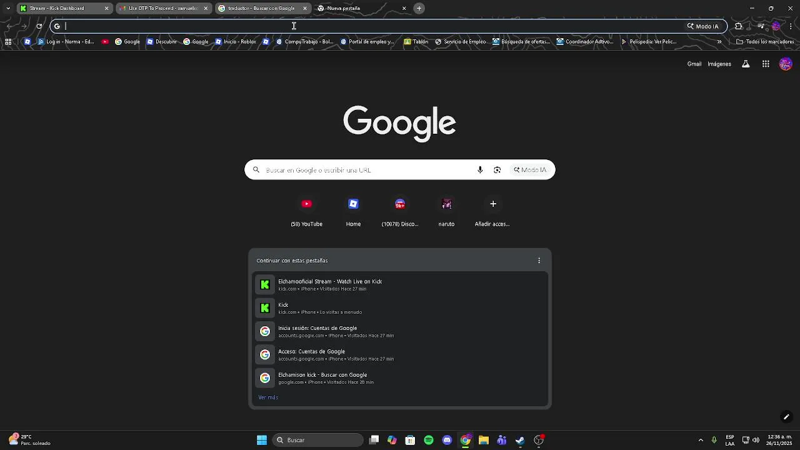Screen dimensions: 800x450
Task: Open Acceso: Cuentas de Google entry
Action: 400,355
